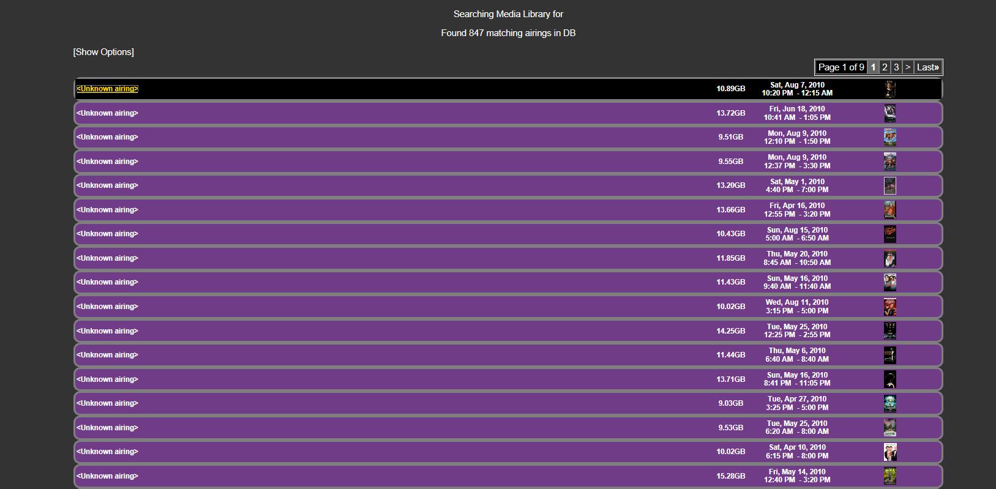The width and height of the screenshot is (996, 489).
Task: Open the Unknown airing link sized 13.66GB
Action: tap(107, 210)
